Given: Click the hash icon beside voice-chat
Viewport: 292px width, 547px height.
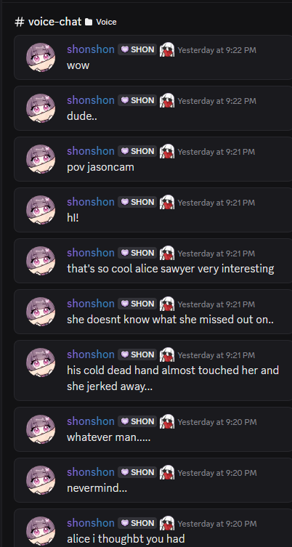Looking at the screenshot, I should (x=20, y=22).
